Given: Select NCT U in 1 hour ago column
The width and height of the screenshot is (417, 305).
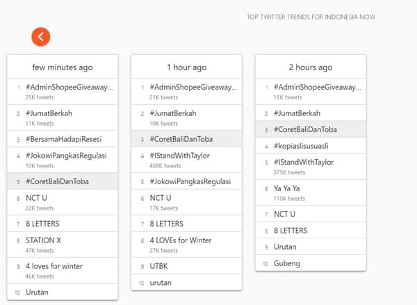Looking at the screenshot, I should (x=161, y=198).
